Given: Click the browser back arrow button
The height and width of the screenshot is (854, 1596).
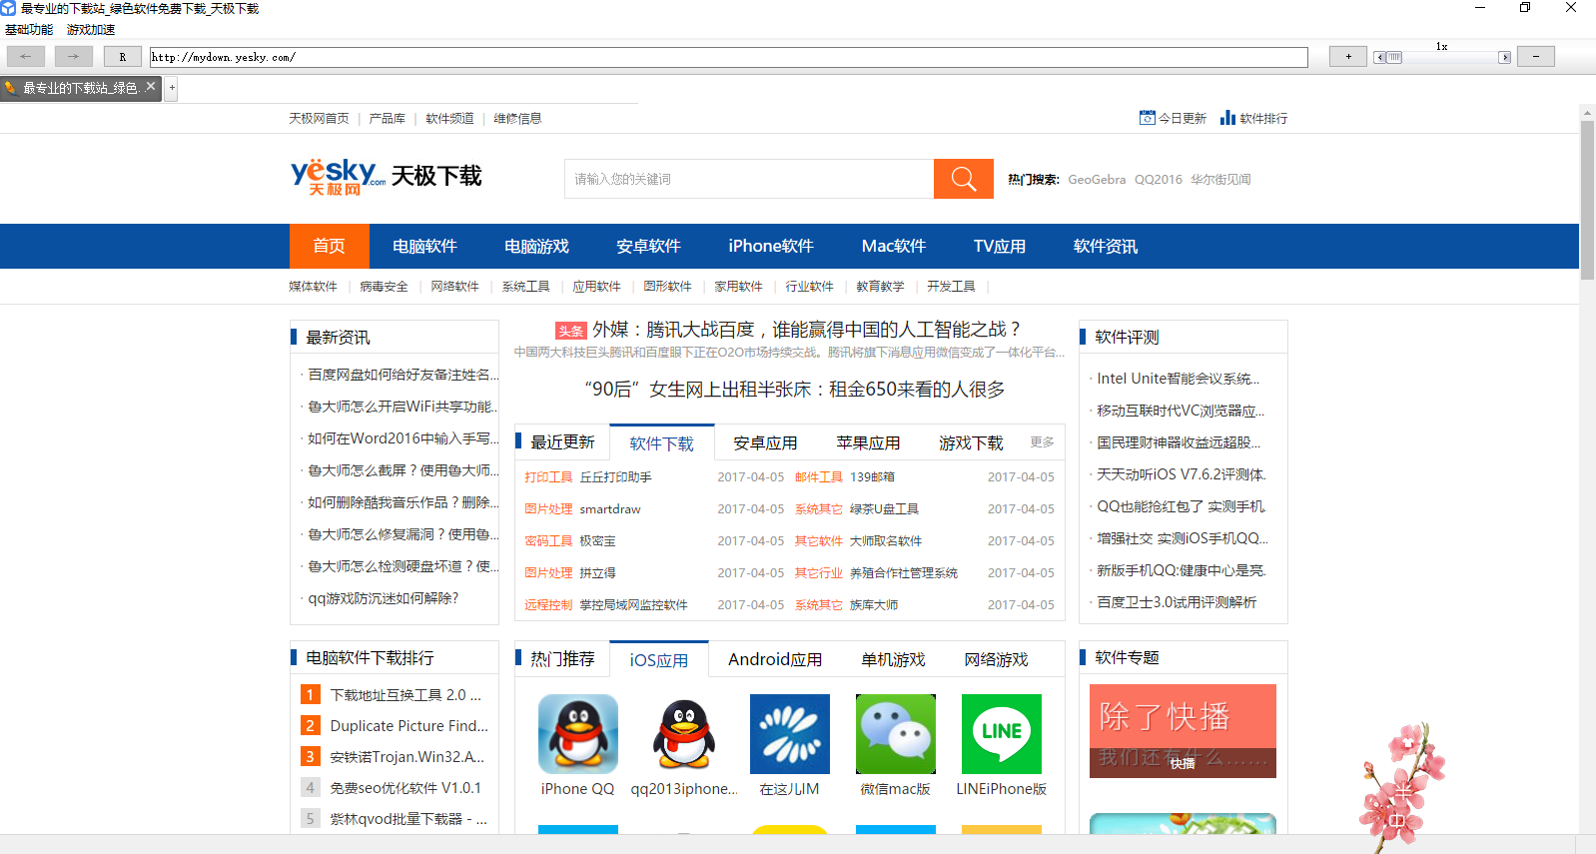Looking at the screenshot, I should pyautogui.click(x=26, y=57).
